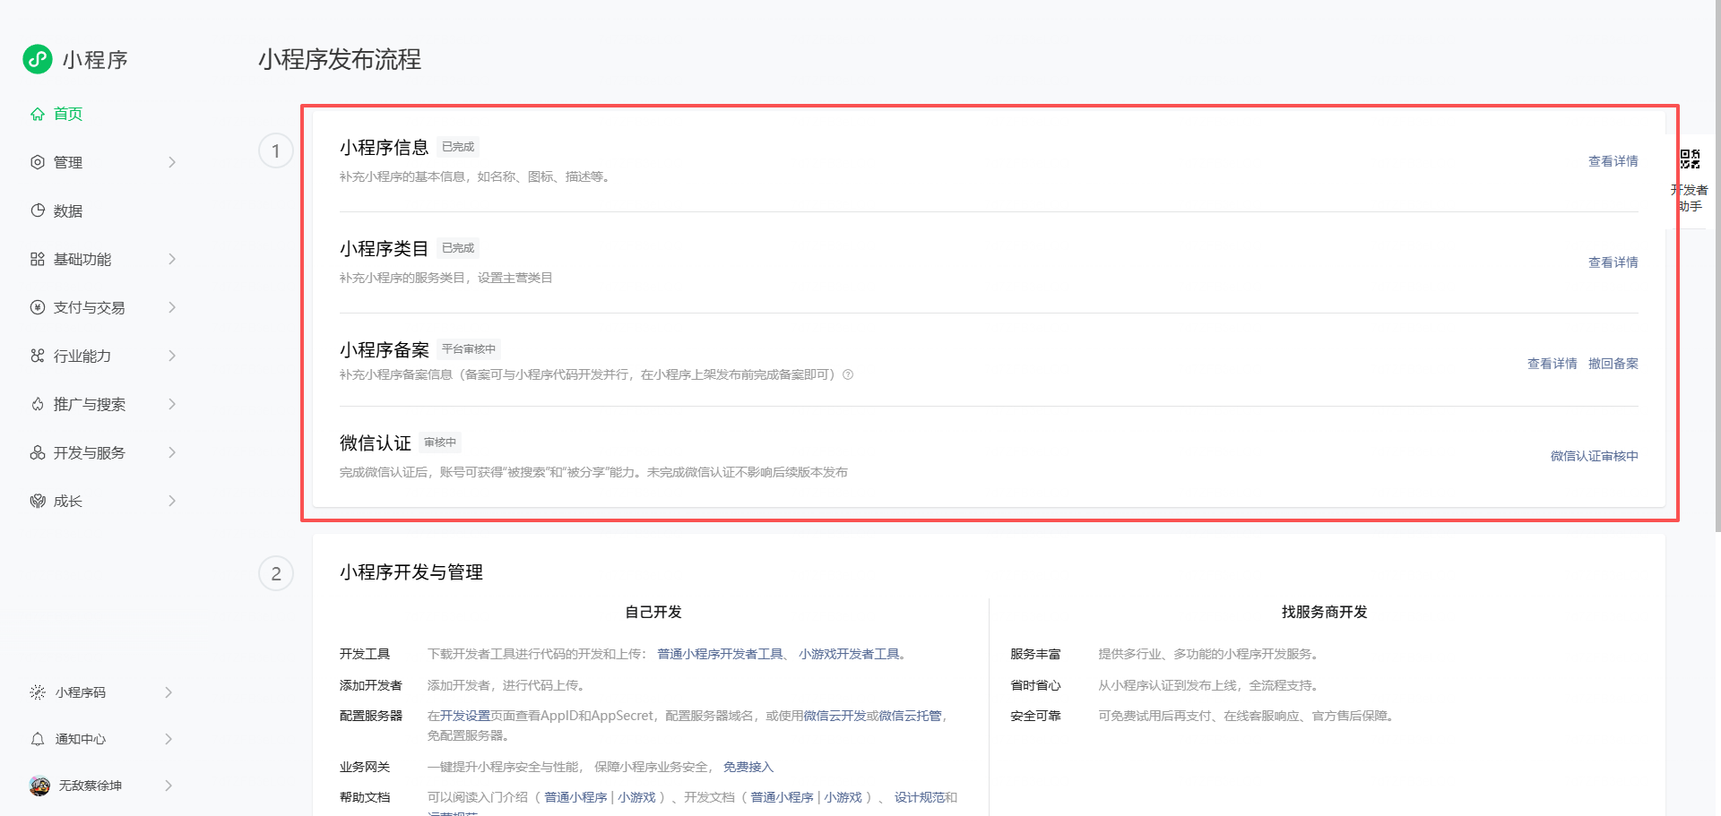Image resolution: width=1721 pixels, height=816 pixels.
Task: Open the 设计规范 link in 帮助文档
Action: pos(920,797)
